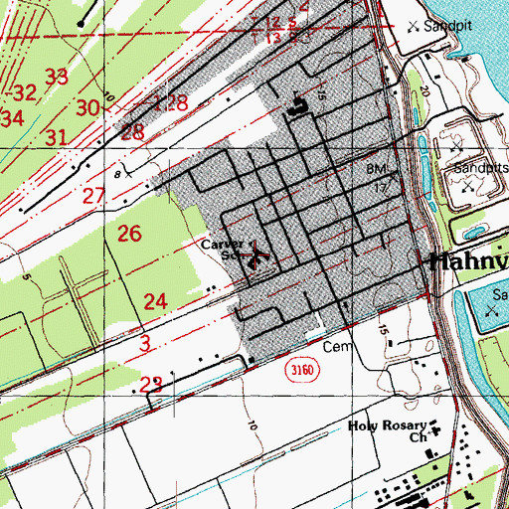Click the "Cem" cemetery label
The width and height of the screenshot is (509, 509).
point(336,347)
